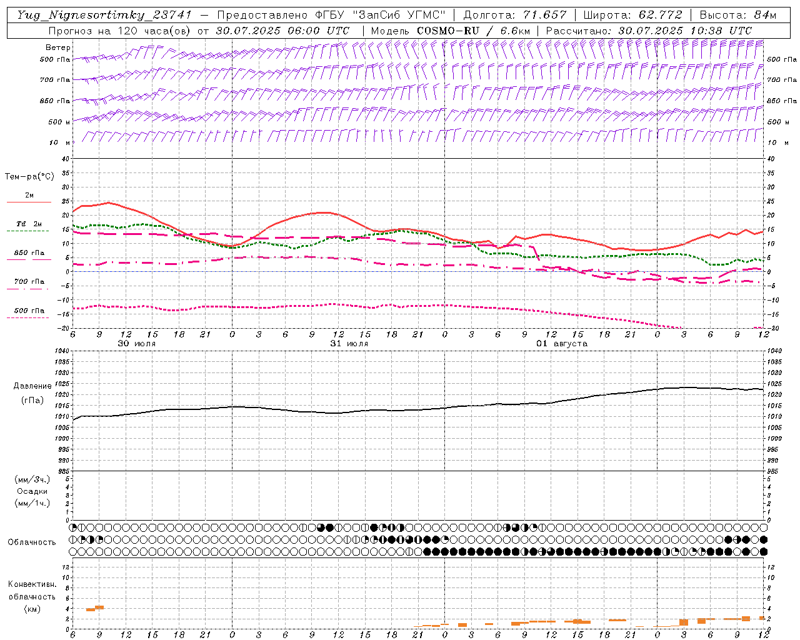This screenshot has height=640, width=800.
Task: Click the 'Рассчитано: 30.07.2025 10:38 UTC' text
Action: [x=649, y=31]
